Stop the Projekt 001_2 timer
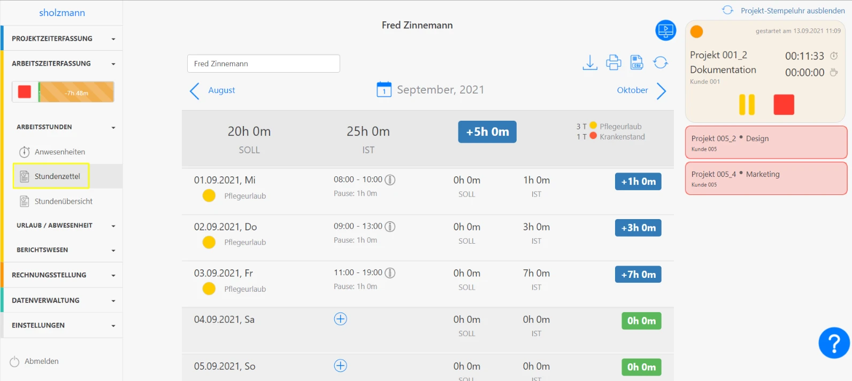The height and width of the screenshot is (381, 852). [x=784, y=105]
